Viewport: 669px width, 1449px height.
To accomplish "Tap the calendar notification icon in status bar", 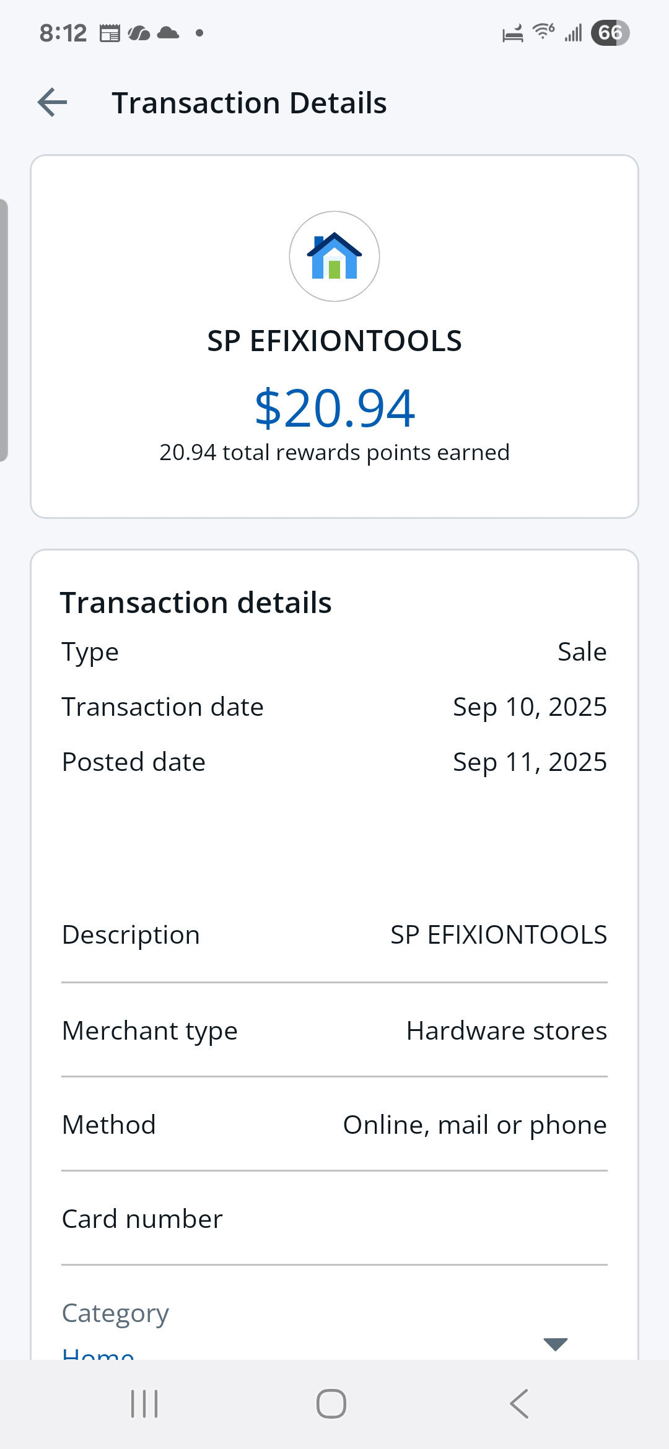I will click(x=110, y=33).
